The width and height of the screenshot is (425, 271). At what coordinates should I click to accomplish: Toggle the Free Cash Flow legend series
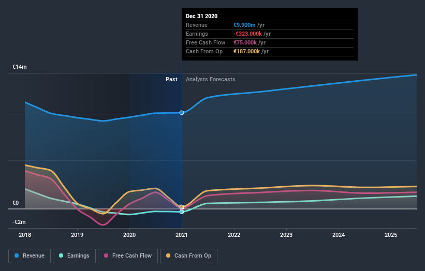(x=128, y=256)
